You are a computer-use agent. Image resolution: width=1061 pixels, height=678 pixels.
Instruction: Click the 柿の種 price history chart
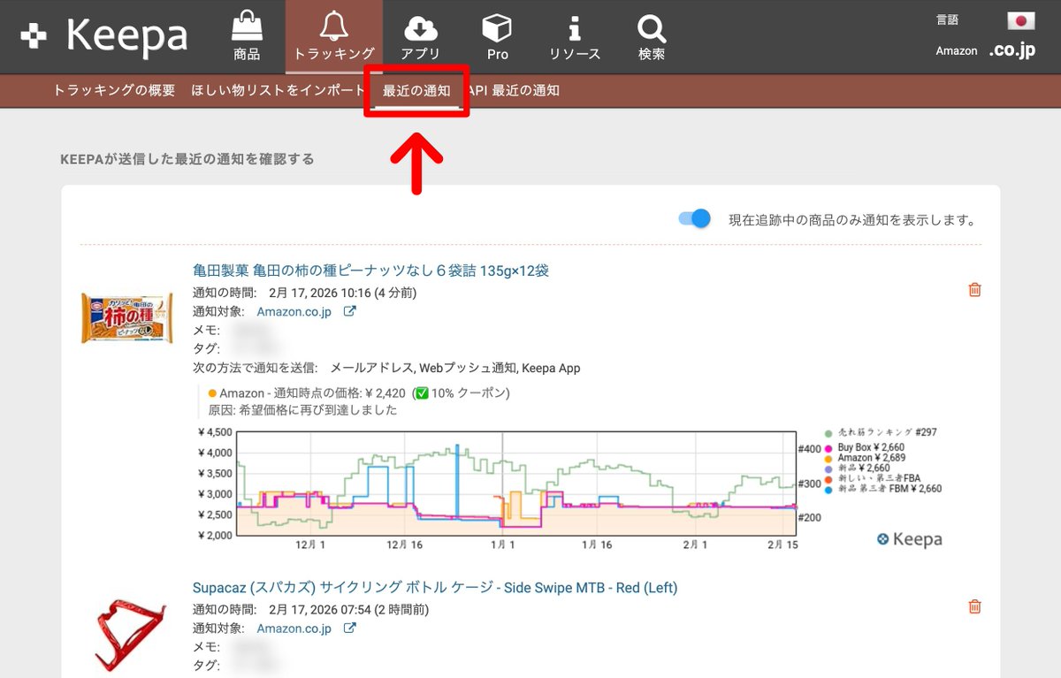517,484
